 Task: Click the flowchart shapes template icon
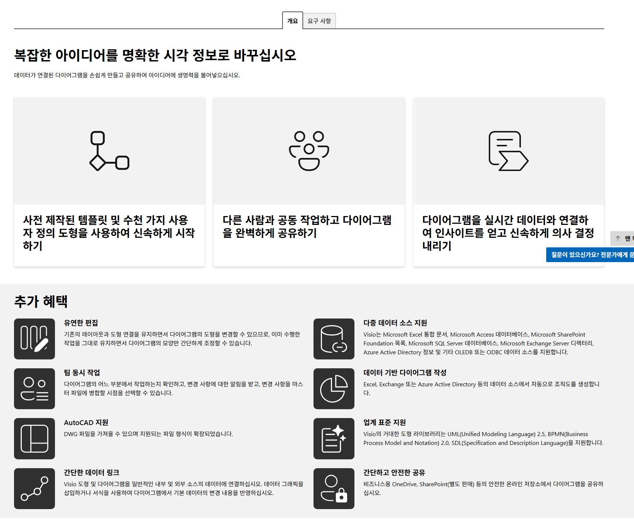coord(110,151)
